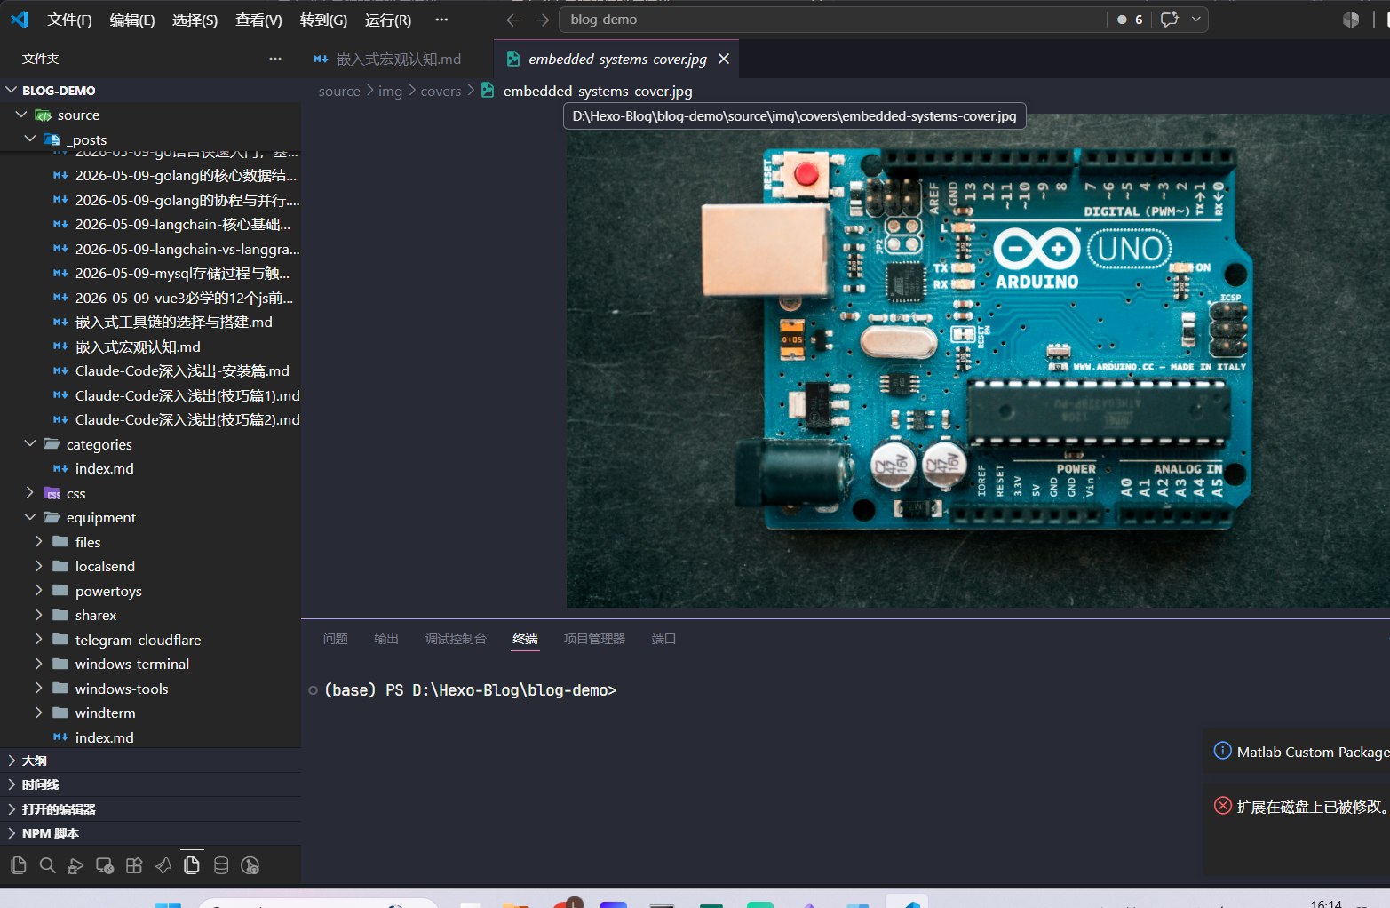Expand the 大纲 section
This screenshot has height=908, width=1390.
coord(150,761)
